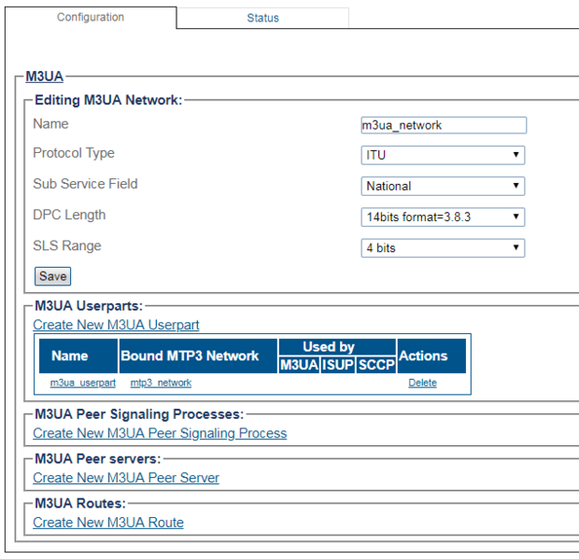Screen dimensions: 579x559
Task: Select the SLS Range label
Action: [67, 245]
